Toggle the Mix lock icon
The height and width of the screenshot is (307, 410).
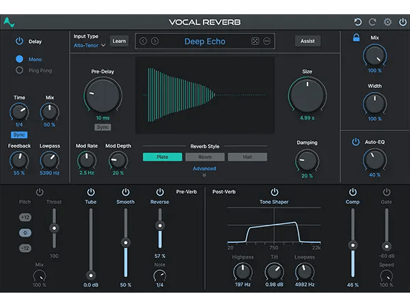(356, 38)
